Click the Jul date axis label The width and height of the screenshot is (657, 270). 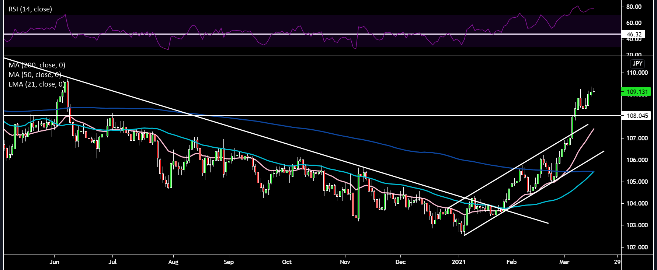[x=112, y=262]
